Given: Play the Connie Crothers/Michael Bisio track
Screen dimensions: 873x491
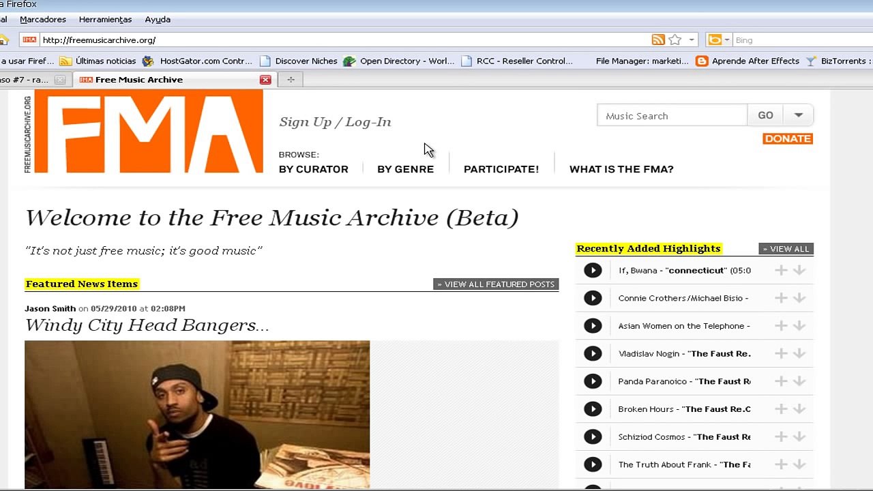Looking at the screenshot, I should point(593,298).
